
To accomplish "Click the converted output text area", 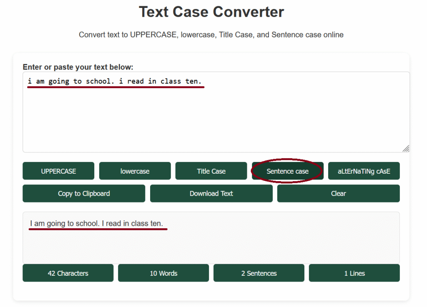I will pos(211,237).
